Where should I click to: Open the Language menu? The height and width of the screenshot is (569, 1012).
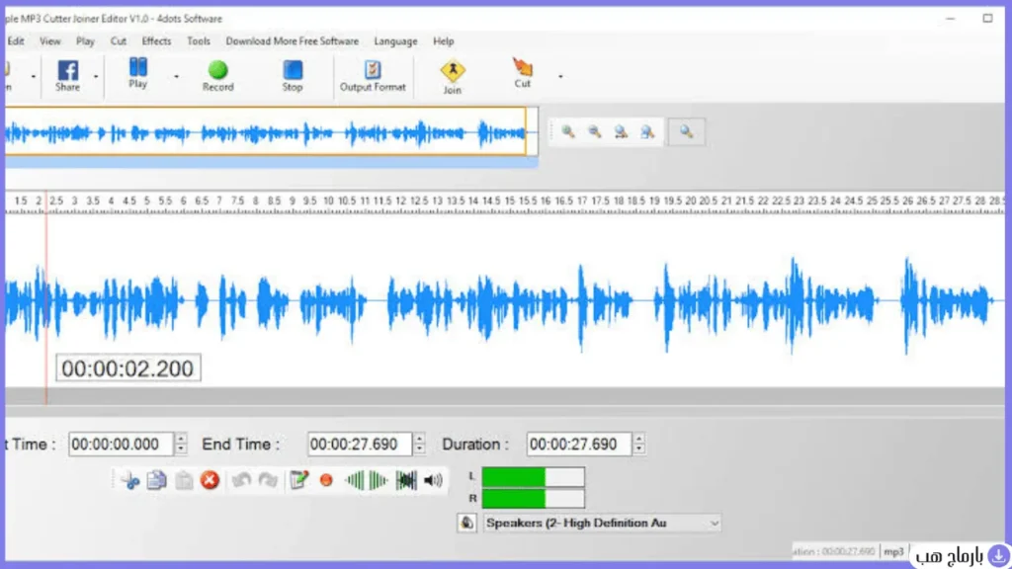coord(395,41)
